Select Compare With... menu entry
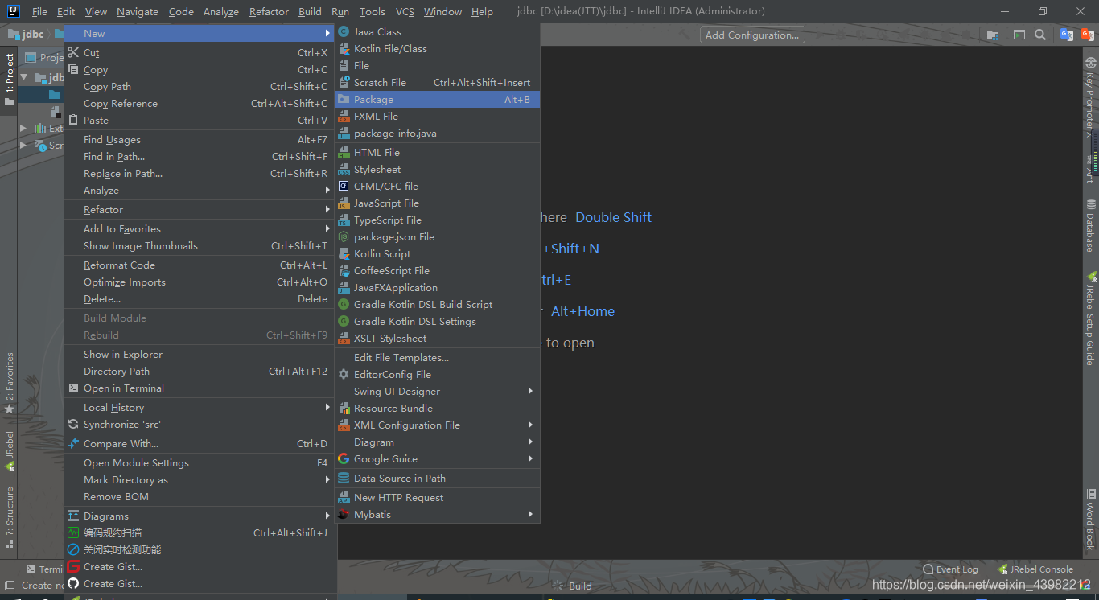 click(200, 443)
